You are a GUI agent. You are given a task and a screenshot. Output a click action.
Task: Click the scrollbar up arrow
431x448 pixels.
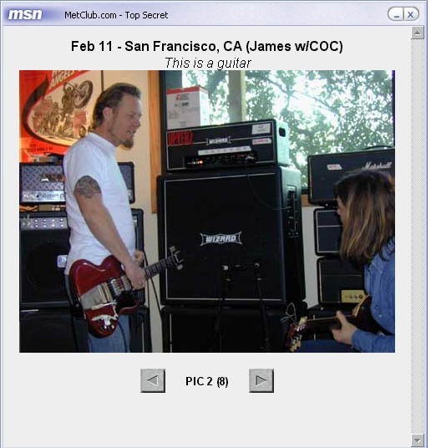click(x=418, y=33)
